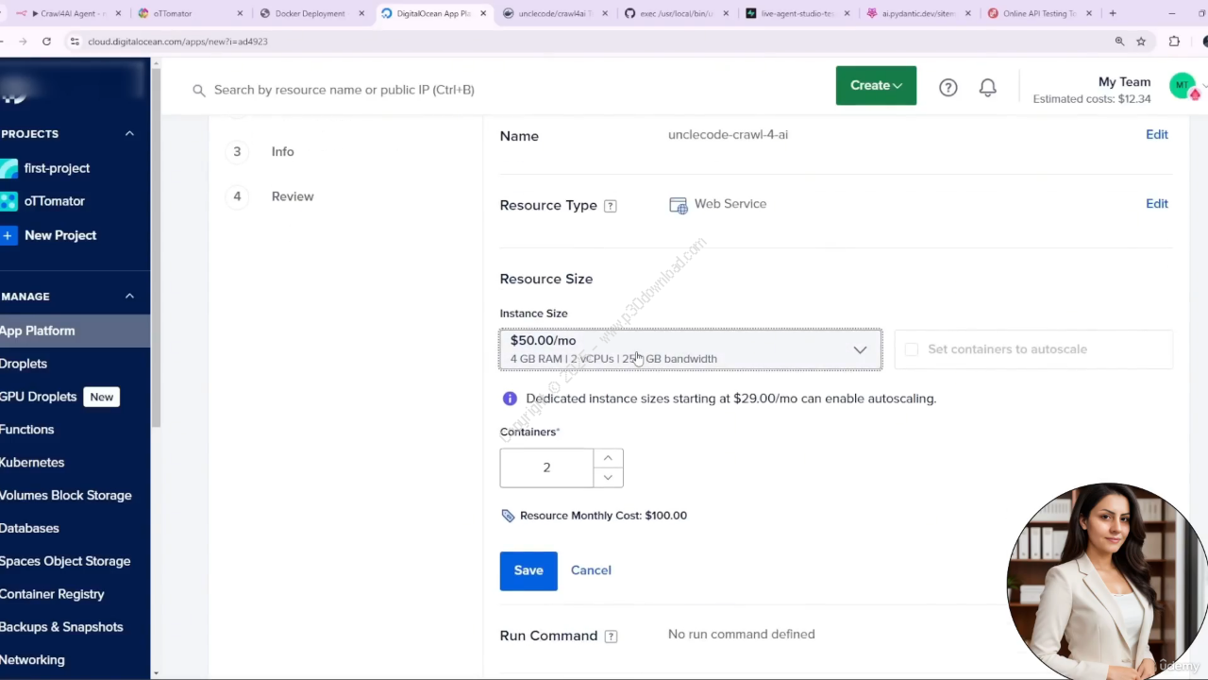Click the containers number field
The height and width of the screenshot is (680, 1208).
(x=546, y=468)
